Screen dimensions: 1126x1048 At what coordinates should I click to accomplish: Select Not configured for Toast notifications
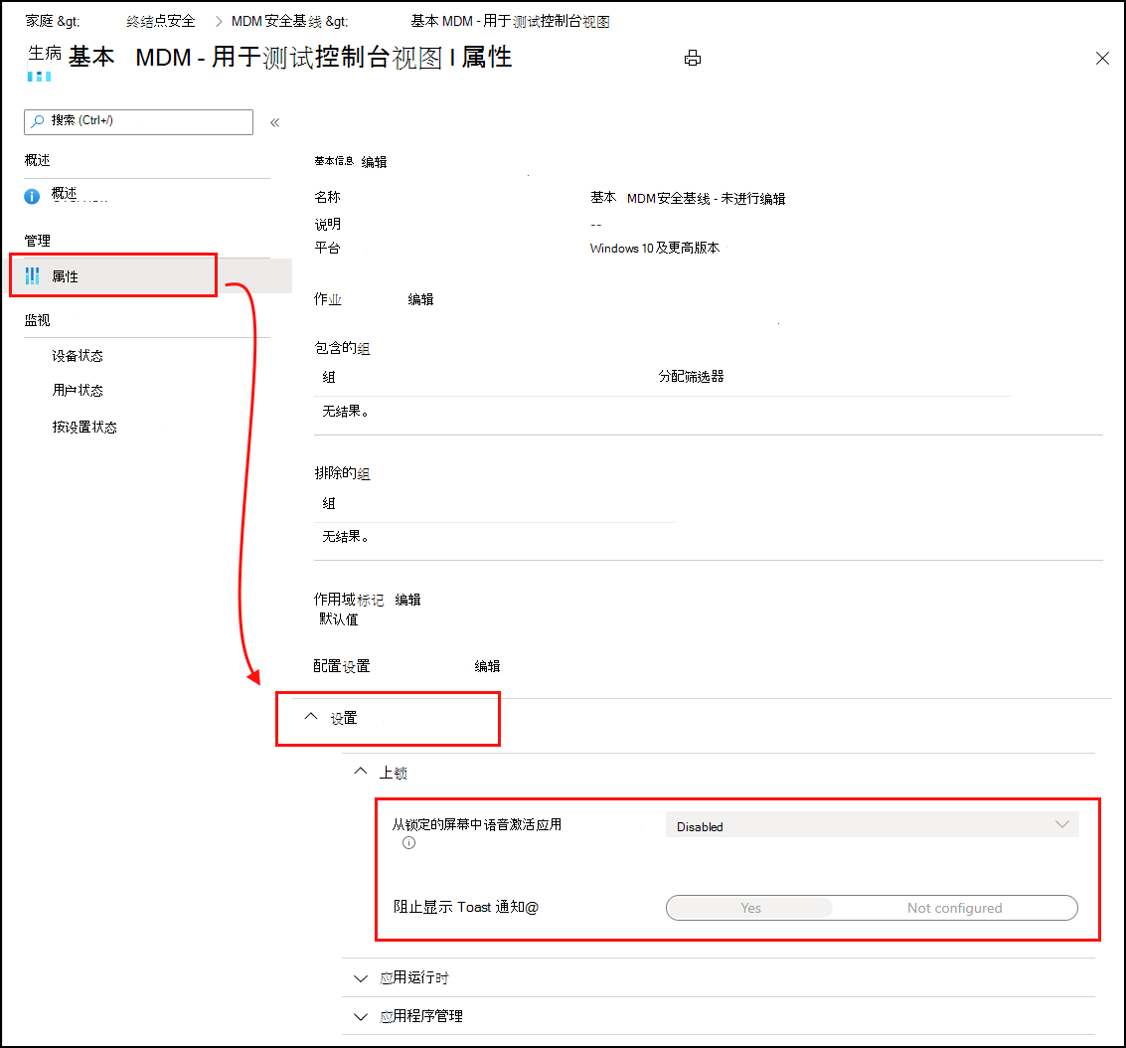point(954,908)
